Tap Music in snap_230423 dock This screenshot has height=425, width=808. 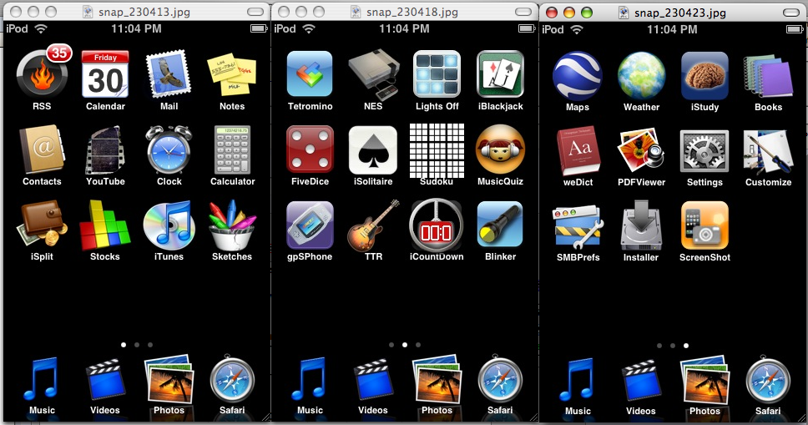pos(577,382)
